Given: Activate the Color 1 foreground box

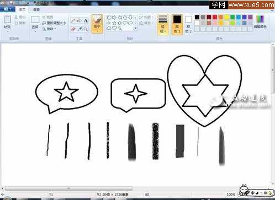Looking at the screenshot, I should point(177,24).
